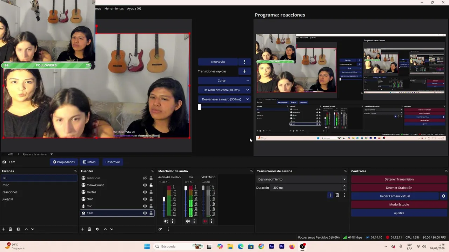
Task: Click the Desactivar button
Action: 113,162
